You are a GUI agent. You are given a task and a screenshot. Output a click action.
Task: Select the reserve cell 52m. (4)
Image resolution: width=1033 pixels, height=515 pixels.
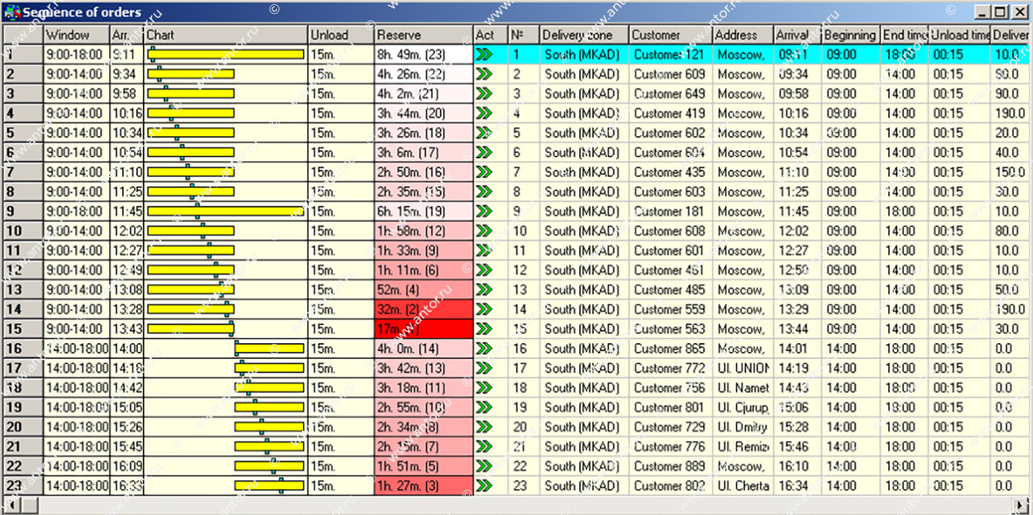pos(424,289)
